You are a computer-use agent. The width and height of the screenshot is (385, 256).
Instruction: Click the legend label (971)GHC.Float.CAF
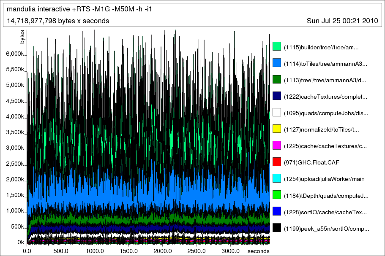coord(311,163)
